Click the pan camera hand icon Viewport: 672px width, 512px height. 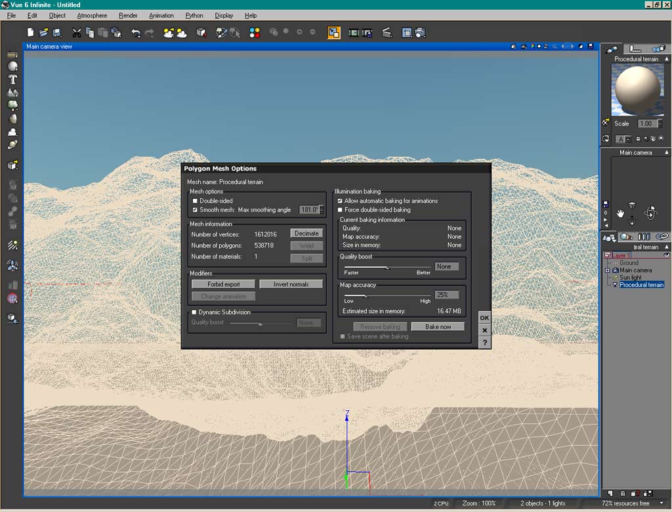pos(621,213)
